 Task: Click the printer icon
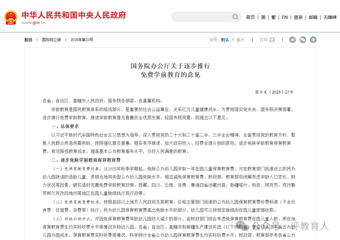(x=272, y=40)
